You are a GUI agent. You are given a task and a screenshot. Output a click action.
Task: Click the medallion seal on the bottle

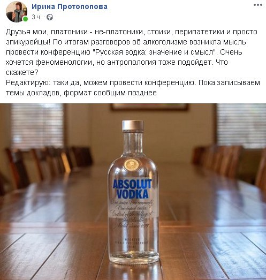point(132,165)
